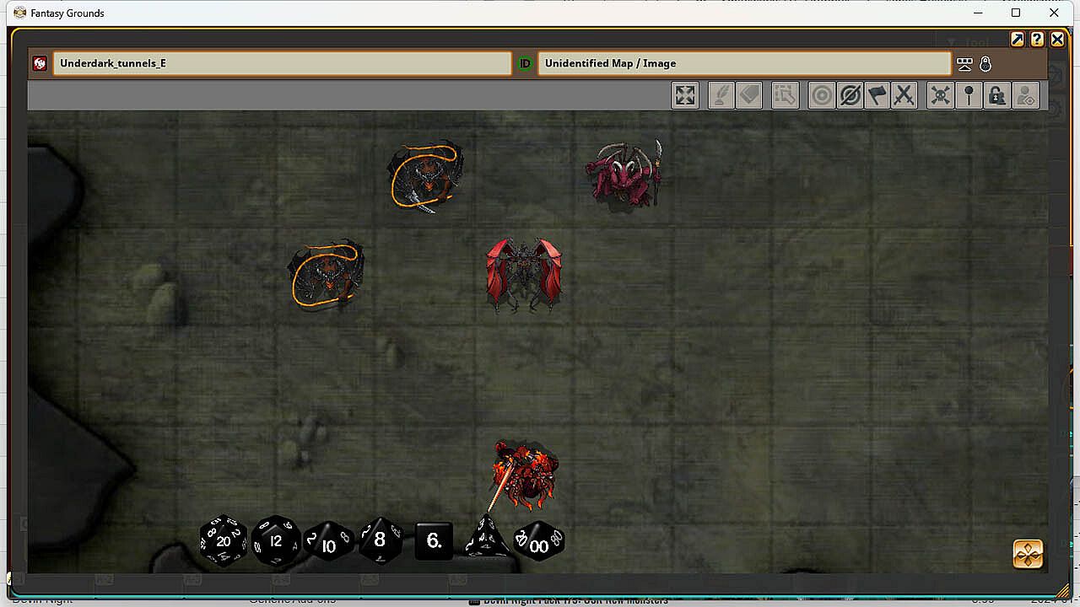Select the bullseye target tool
1080x607 pixels.
[822, 95]
